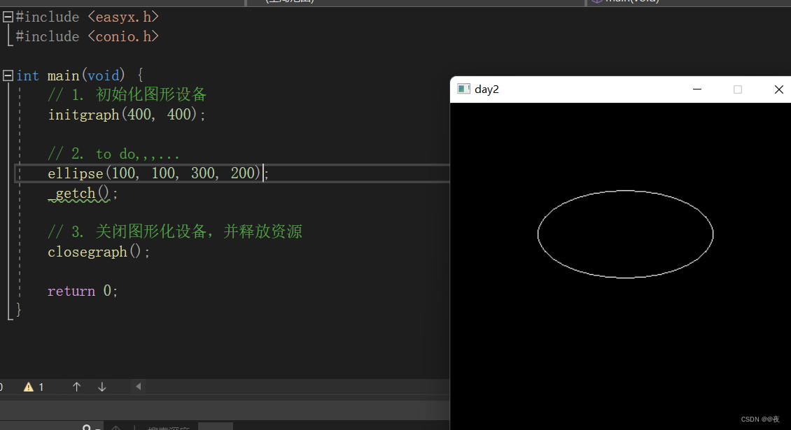Image resolution: width=791 pixels, height=430 pixels.
Task: Minimize the day2 graphics window
Action: [x=696, y=89]
